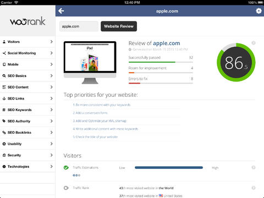Expand the SEO Authority chevron
Screen dimensions: 264x198
pos(52,121)
